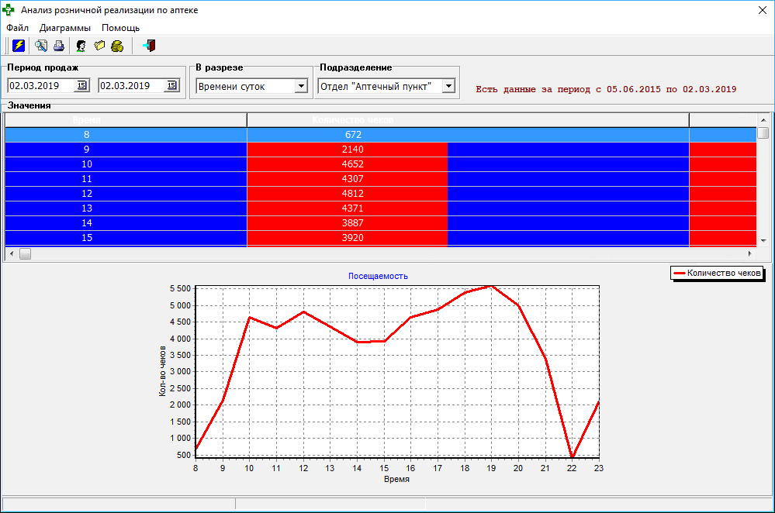Screen dimensions: 775x513
Task: Click the person icon in toolbar
Action: (81, 46)
